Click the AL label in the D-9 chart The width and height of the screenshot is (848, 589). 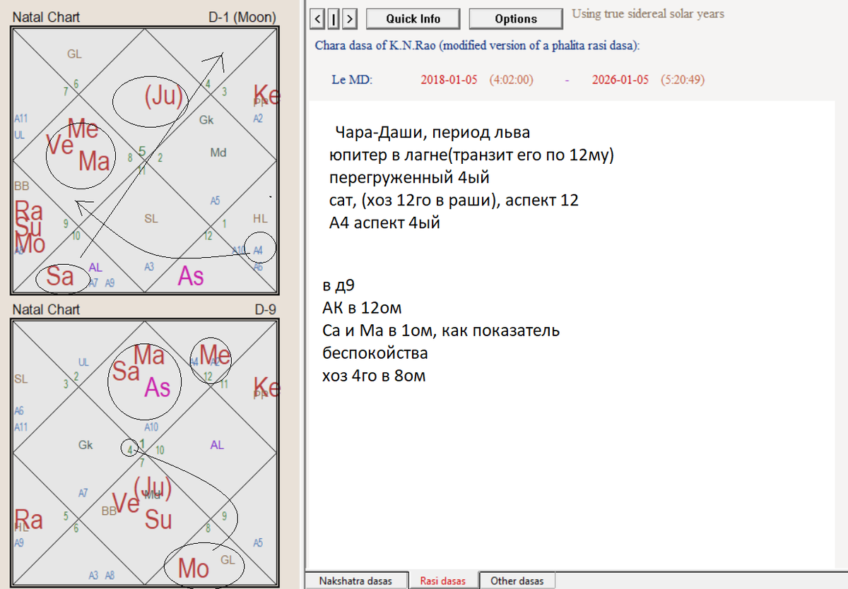coord(217,445)
